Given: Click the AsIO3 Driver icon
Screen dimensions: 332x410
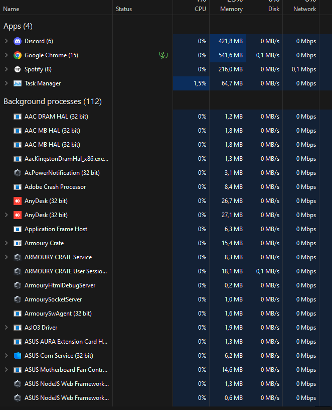Looking at the screenshot, I should [18, 328].
